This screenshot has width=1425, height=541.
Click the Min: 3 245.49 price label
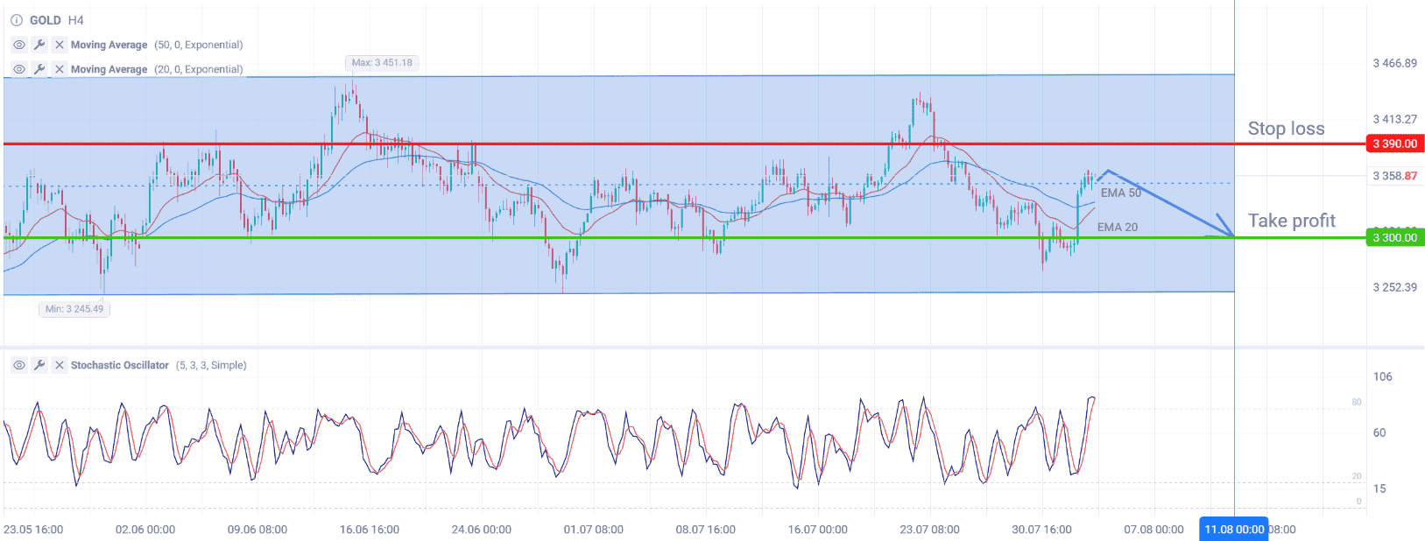coord(74,309)
